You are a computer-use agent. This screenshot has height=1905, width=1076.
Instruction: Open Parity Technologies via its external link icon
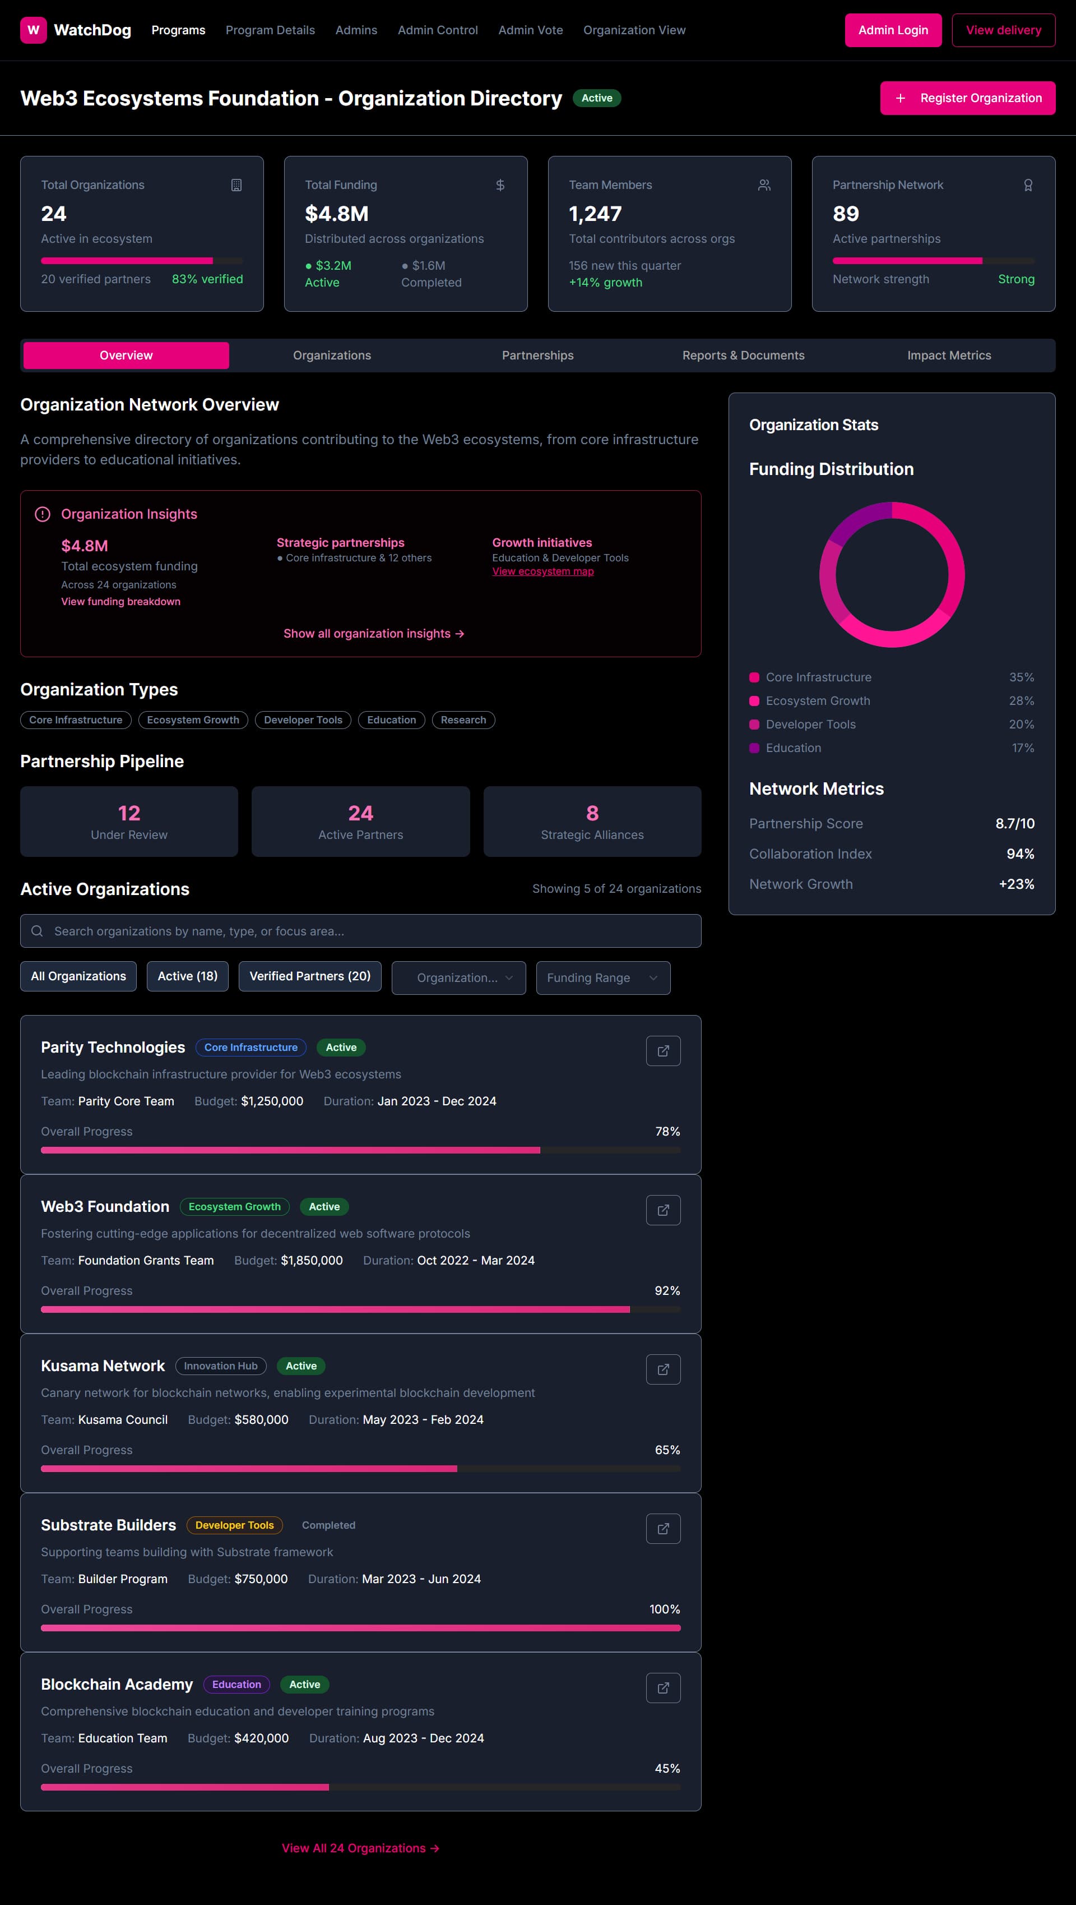point(663,1050)
